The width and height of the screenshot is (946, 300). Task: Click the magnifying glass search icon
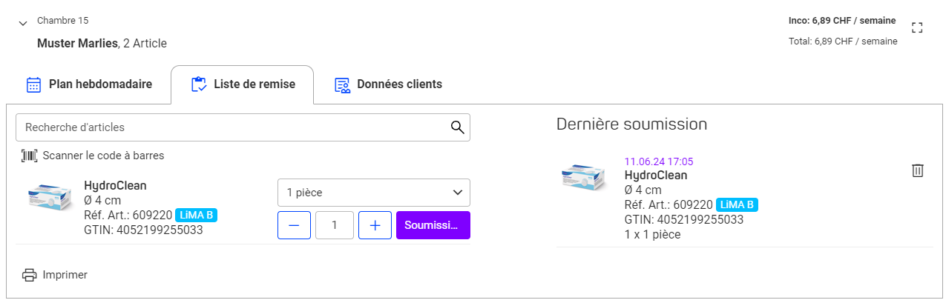[x=458, y=127]
